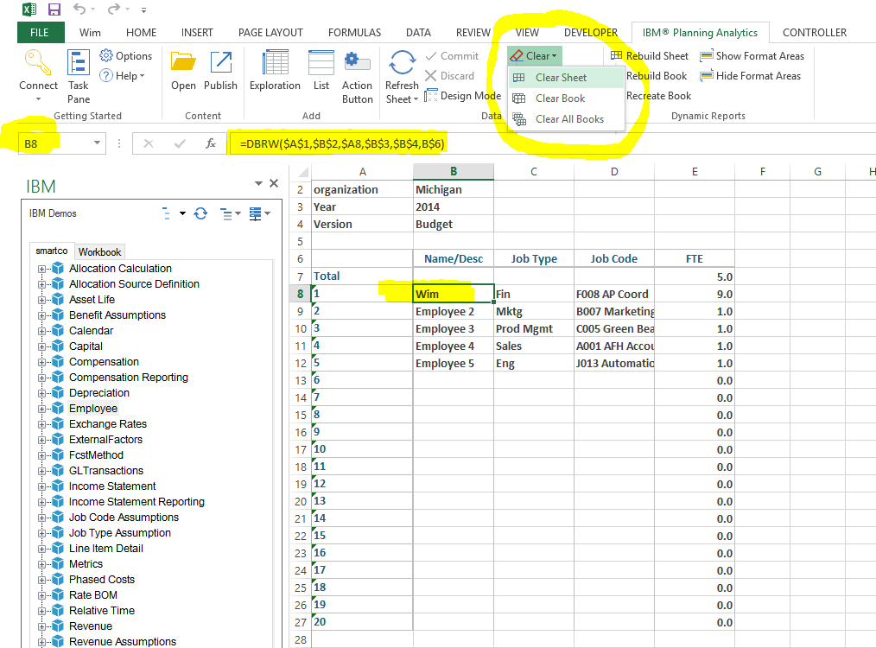Close the IBM task pane
The height and width of the screenshot is (648, 876).
click(x=274, y=183)
